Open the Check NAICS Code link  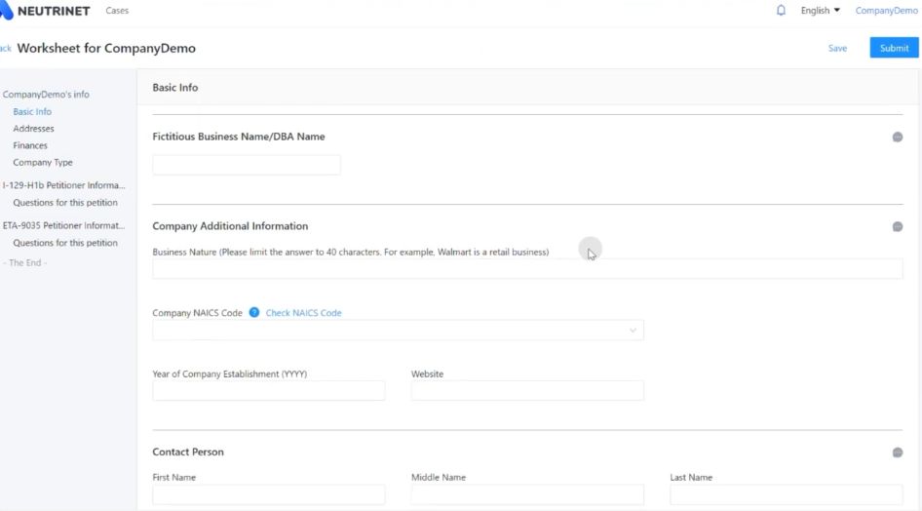pyautogui.click(x=303, y=313)
